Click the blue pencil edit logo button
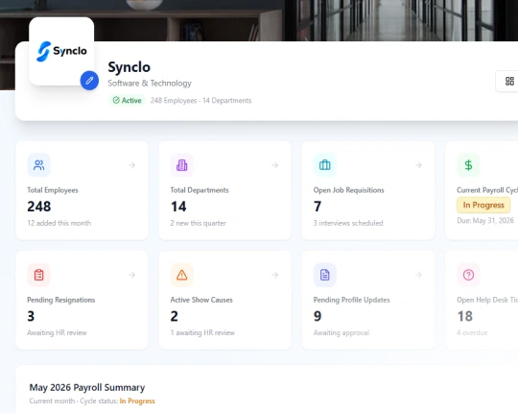The height and width of the screenshot is (414, 518). point(89,81)
